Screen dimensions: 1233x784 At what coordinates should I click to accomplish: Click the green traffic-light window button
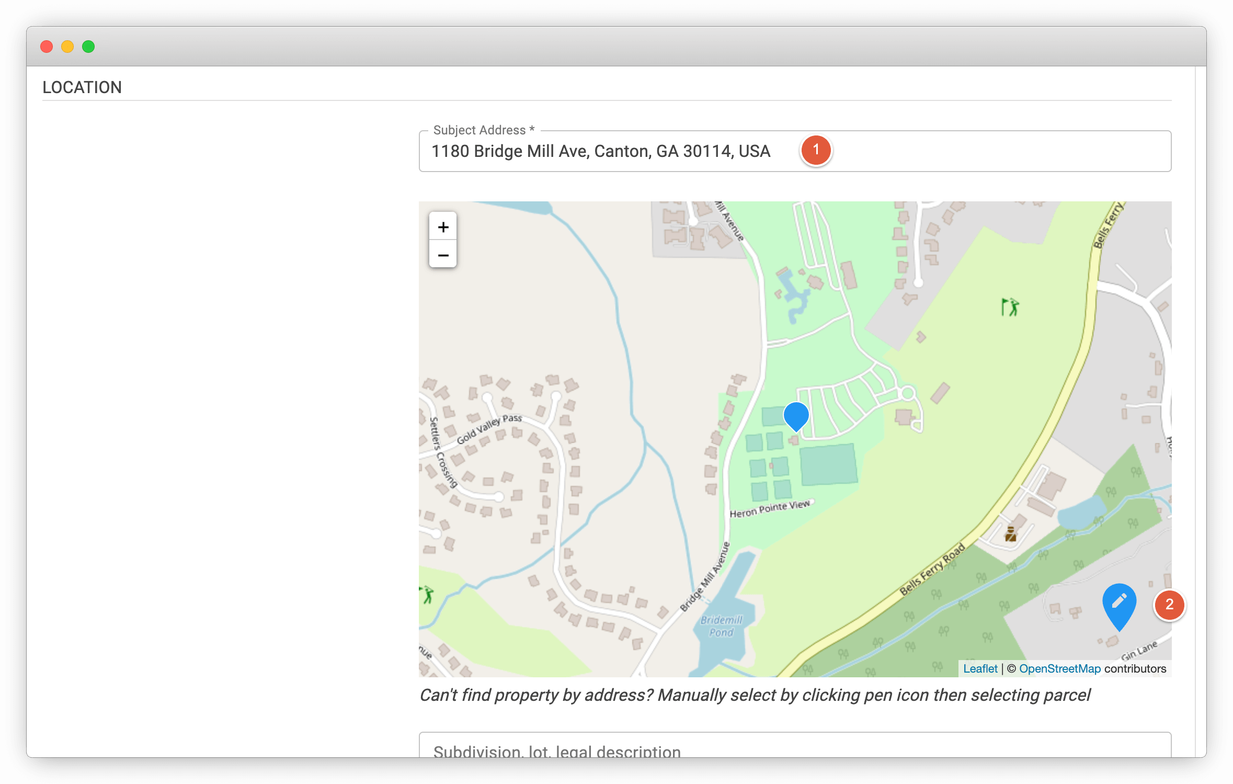coord(88,47)
